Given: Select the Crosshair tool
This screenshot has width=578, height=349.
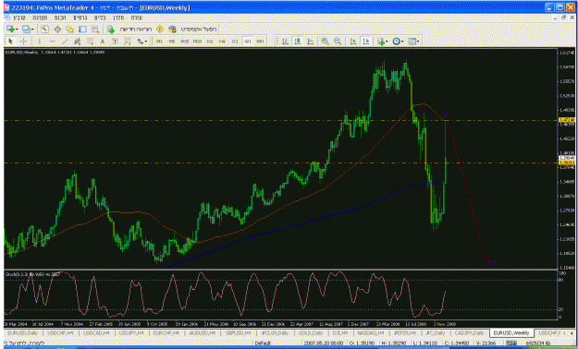Looking at the screenshot, I should click(23, 42).
